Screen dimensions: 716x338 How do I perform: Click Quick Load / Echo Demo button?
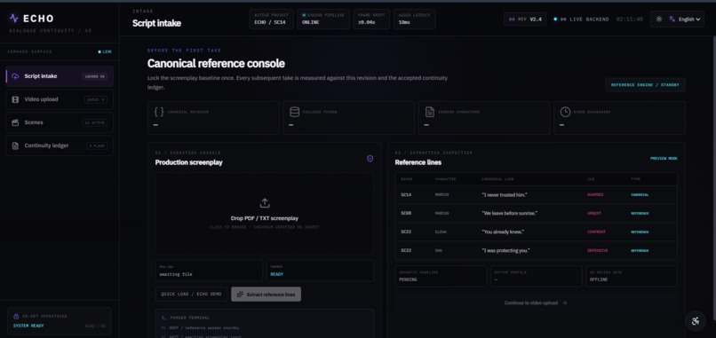pyautogui.click(x=191, y=295)
